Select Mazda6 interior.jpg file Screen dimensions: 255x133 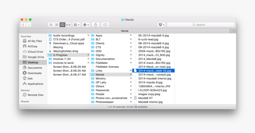click(154, 102)
